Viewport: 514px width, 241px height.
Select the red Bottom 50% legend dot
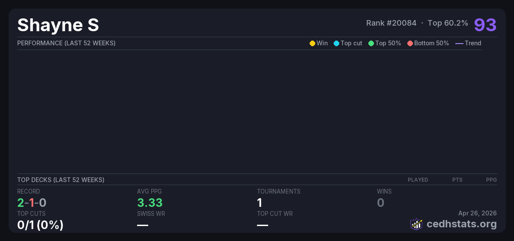click(x=410, y=43)
